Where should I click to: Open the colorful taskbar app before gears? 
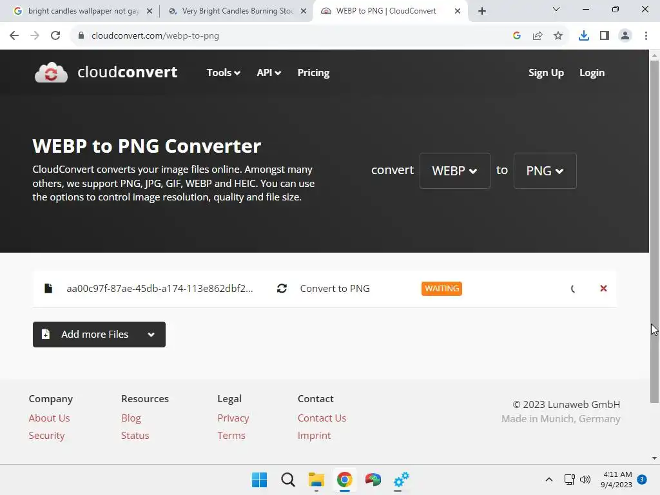[x=373, y=480]
